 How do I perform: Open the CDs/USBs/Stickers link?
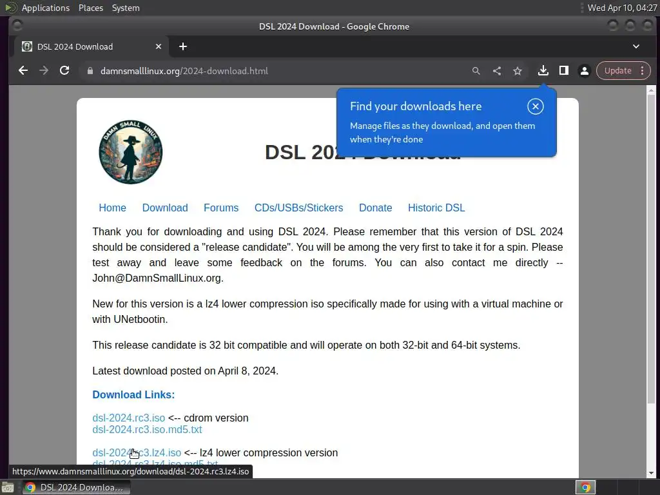pos(299,208)
